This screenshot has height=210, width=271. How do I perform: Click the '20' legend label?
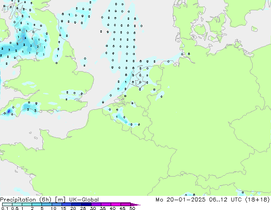point(73,208)
